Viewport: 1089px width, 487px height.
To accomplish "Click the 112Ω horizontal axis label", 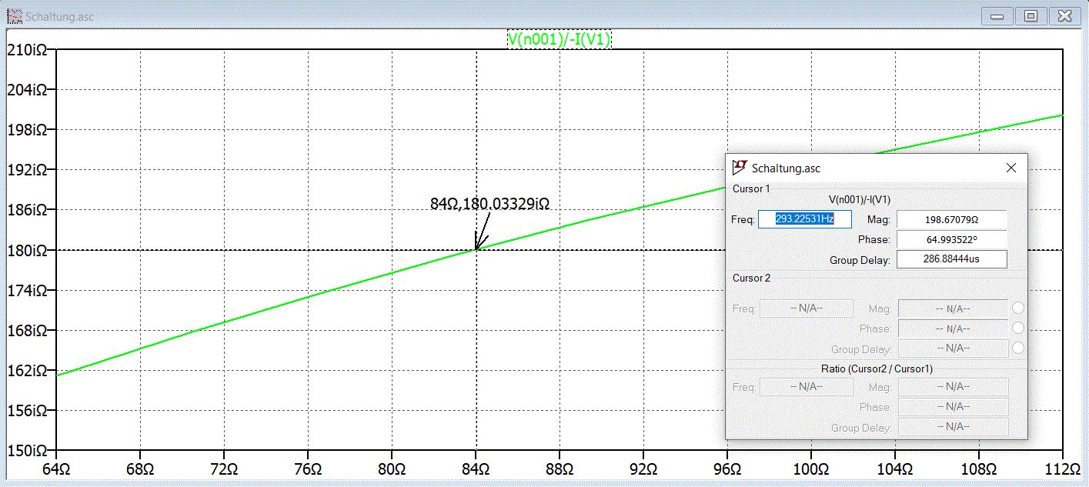I will point(1062,469).
